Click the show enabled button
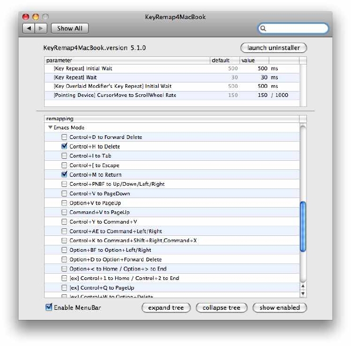Viewport: 351px width, 346px height. [280, 308]
